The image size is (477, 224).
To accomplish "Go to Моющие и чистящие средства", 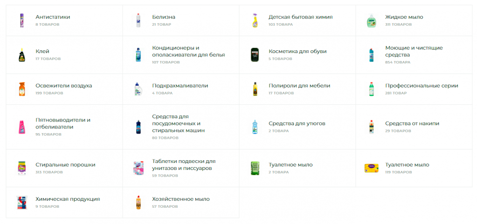I will pyautogui.click(x=414, y=51).
